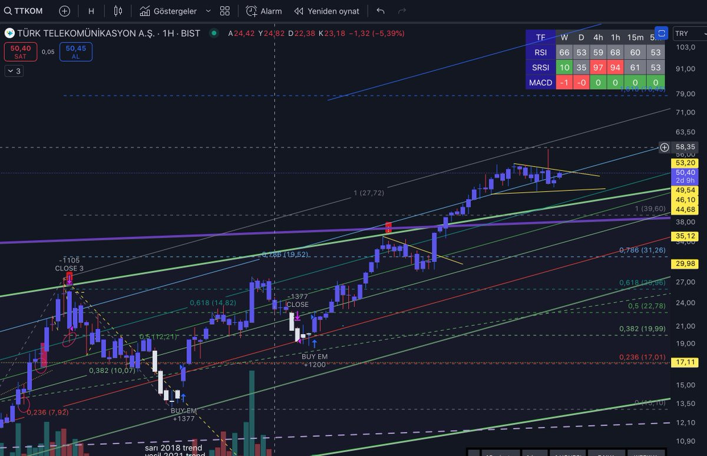
Task: Click the 58,35 crosshair price label
Action: click(686, 147)
